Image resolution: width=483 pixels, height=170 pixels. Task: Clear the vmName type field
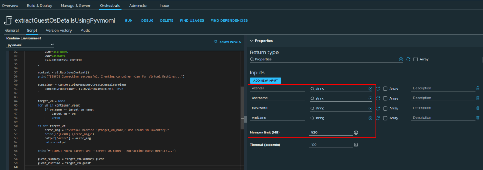tap(370, 118)
